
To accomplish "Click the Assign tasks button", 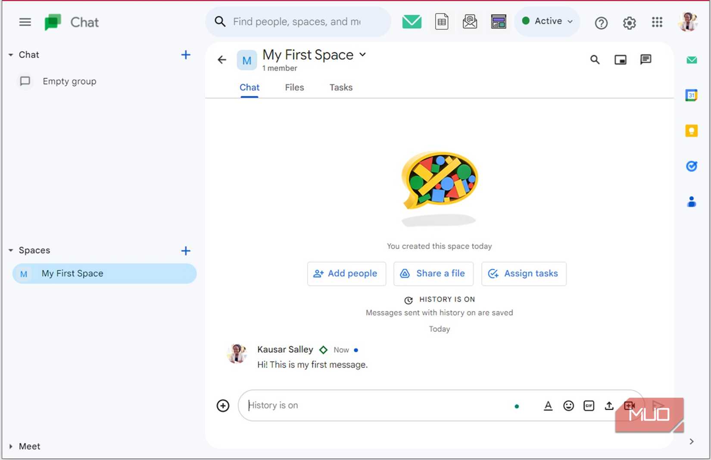I will (524, 274).
